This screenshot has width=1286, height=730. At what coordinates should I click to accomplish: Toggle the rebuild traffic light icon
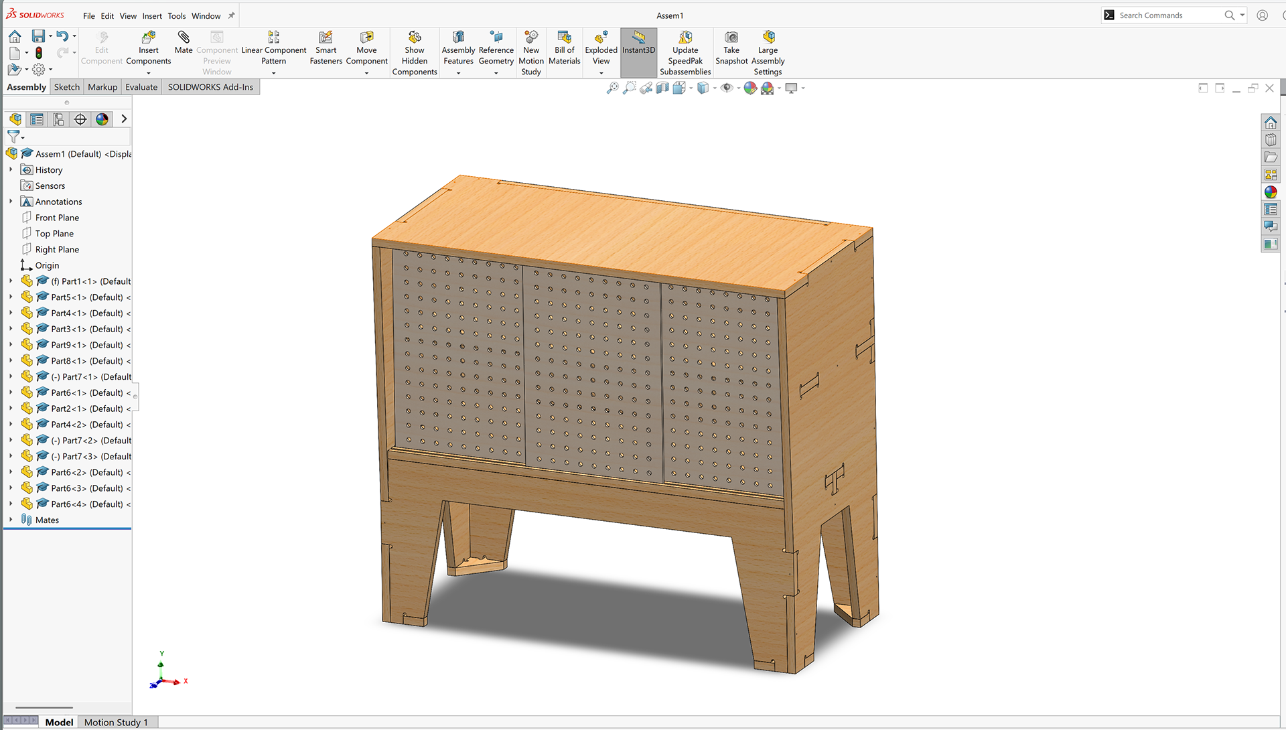tap(39, 53)
